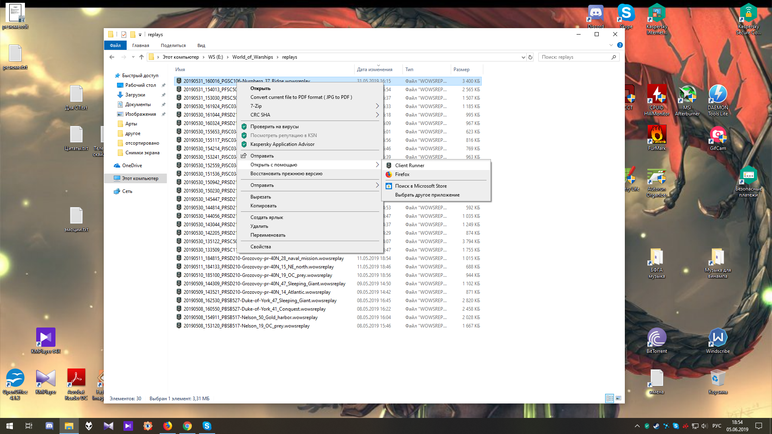Viewport: 772px width, 434px height.
Task: Open recent locations dropdown arrow
Action: 133,57
